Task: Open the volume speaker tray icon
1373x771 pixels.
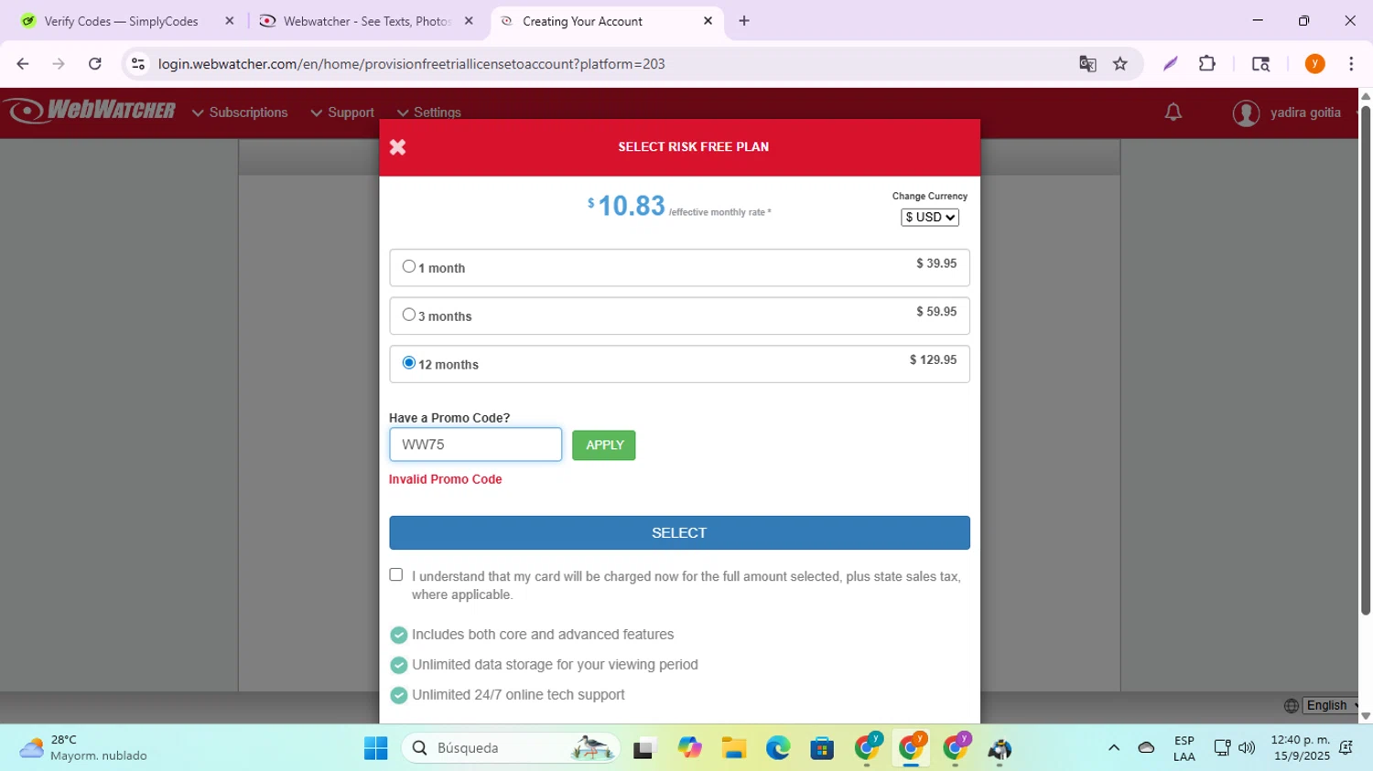Action: pyautogui.click(x=1247, y=748)
